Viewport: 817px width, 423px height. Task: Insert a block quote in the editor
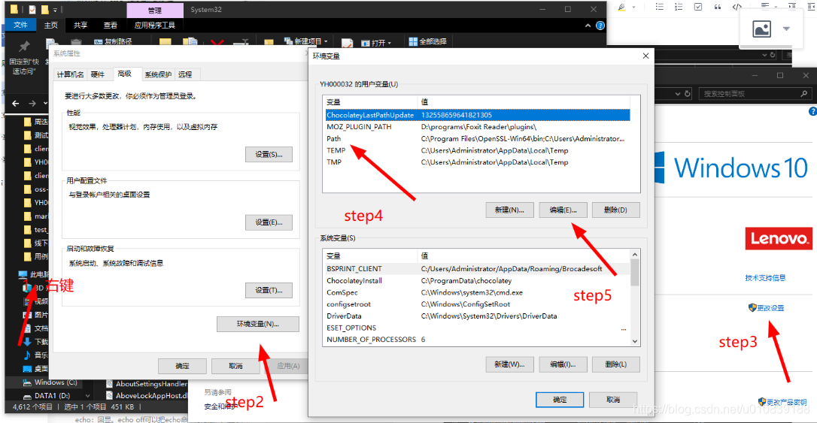pyautogui.click(x=718, y=7)
